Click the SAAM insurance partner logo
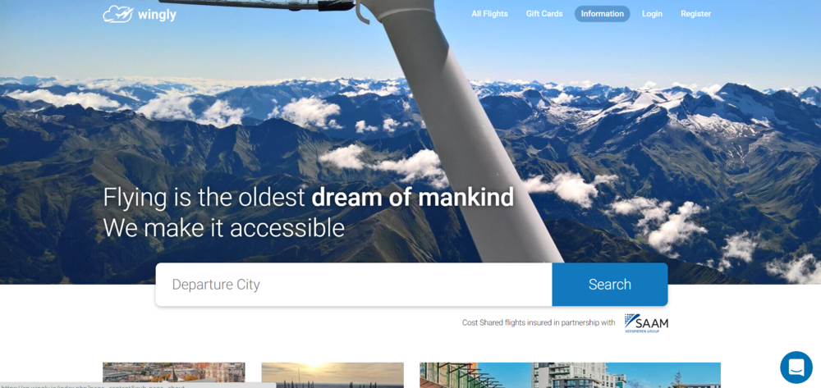The width and height of the screenshot is (821, 388). point(646,323)
